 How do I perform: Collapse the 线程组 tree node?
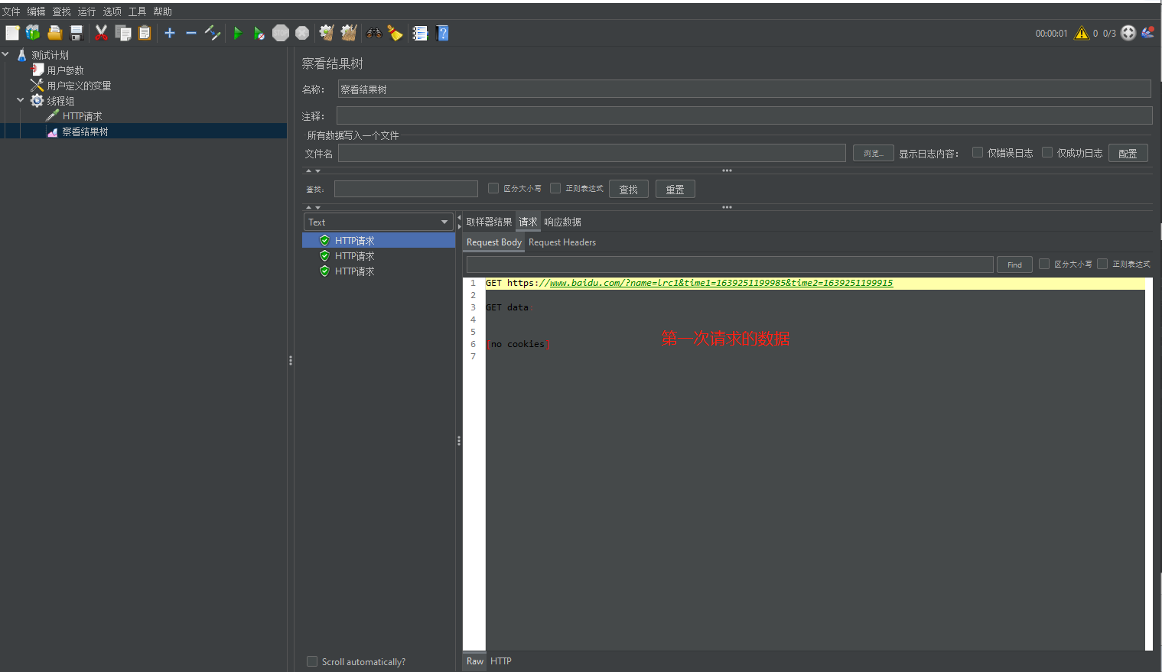pos(21,100)
